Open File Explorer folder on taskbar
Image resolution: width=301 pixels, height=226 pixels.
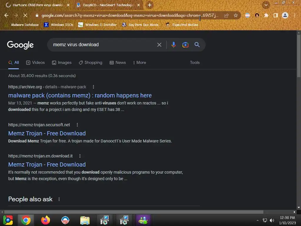(x=85, y=220)
